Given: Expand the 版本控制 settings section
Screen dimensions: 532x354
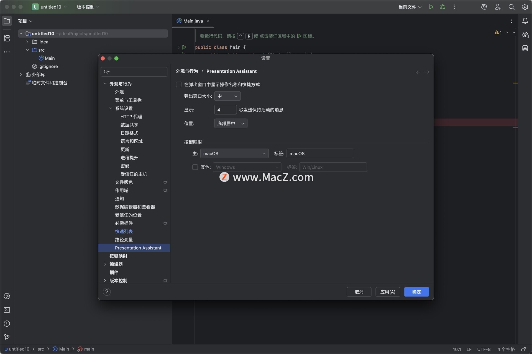Looking at the screenshot, I should click(105, 280).
